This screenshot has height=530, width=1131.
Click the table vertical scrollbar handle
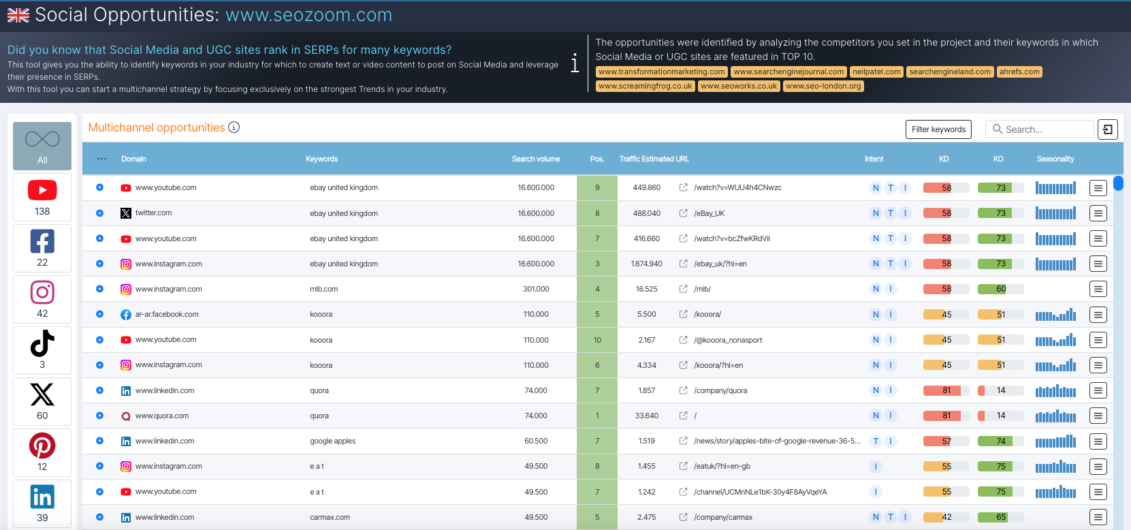(1118, 183)
